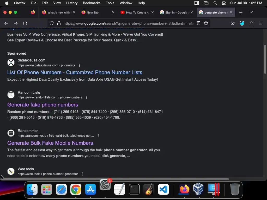The height and width of the screenshot is (200, 267).
Task: Launch Finder from the Dock
Action: tap(32, 189)
